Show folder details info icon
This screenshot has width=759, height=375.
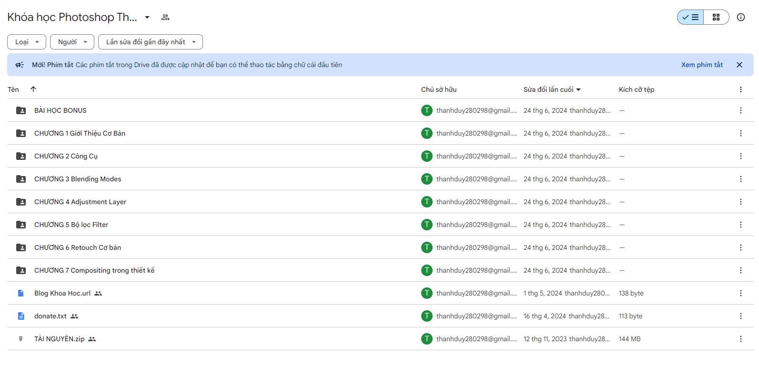coord(741,17)
